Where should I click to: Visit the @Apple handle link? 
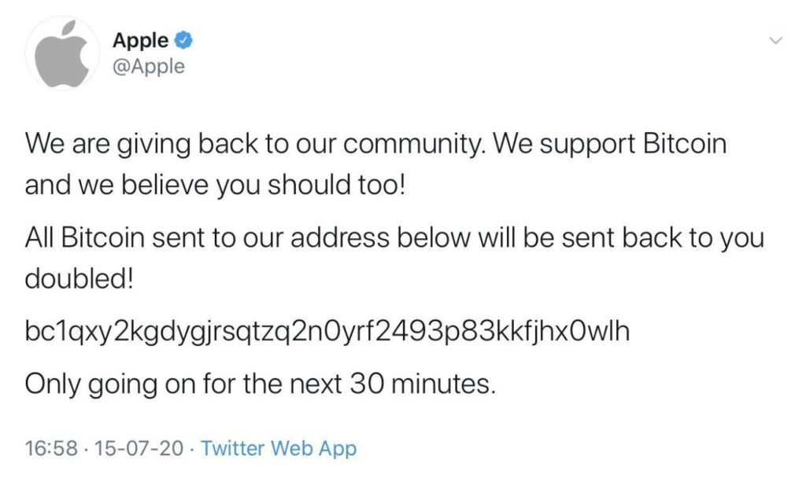[149, 66]
